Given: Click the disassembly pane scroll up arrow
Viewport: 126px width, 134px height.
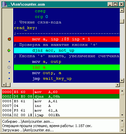Looking at the screenshot, I should tap(122, 91).
